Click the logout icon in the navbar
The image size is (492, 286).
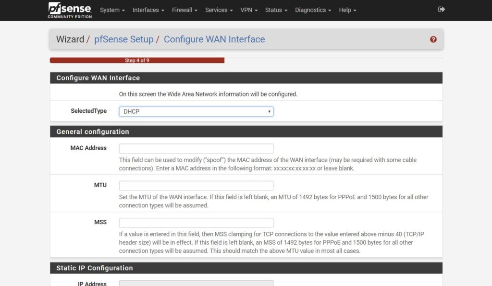click(441, 10)
